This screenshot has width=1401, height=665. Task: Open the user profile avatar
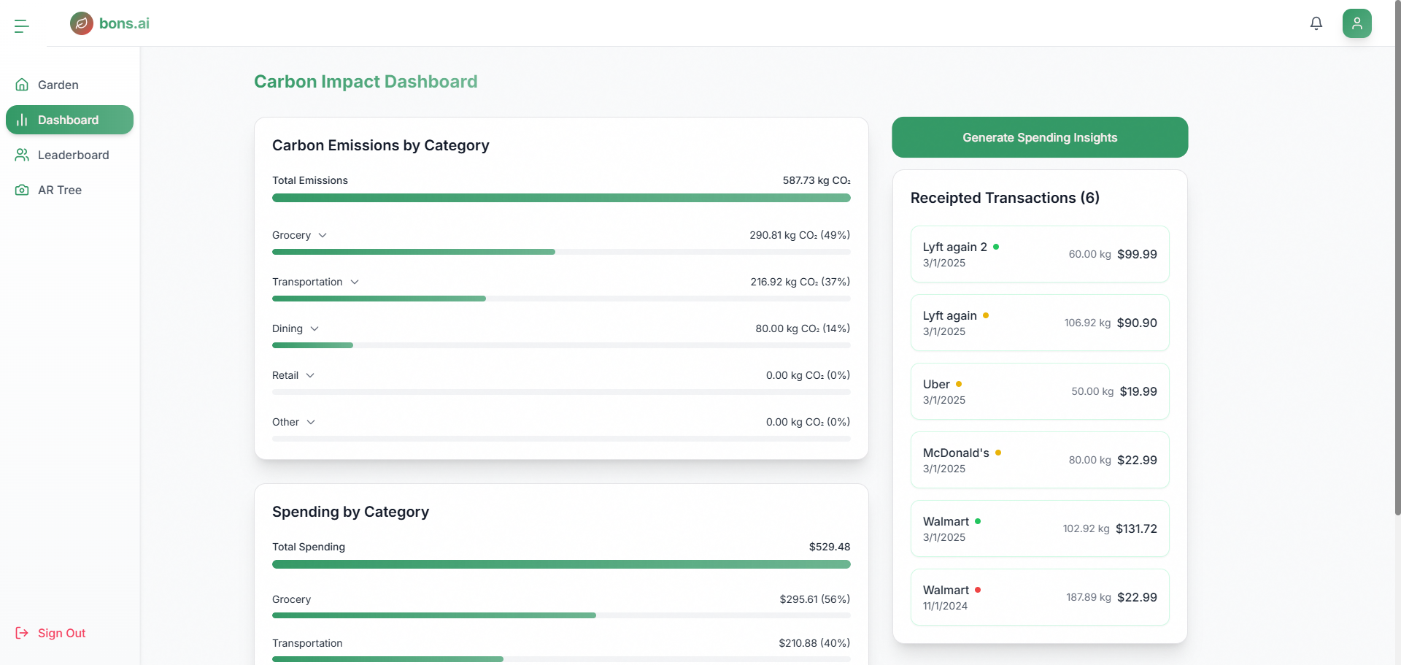1357,23
